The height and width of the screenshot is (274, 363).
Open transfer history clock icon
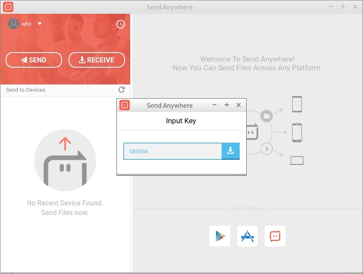(121, 24)
